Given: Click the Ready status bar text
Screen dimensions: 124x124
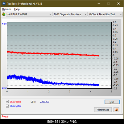Looking at the screenshot, I should pyautogui.click(x=5, y=117).
